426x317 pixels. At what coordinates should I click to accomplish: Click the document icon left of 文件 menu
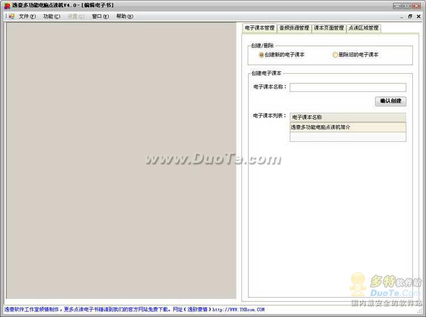coord(11,16)
